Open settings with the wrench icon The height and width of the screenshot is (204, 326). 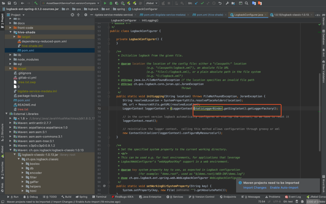coord(227,3)
